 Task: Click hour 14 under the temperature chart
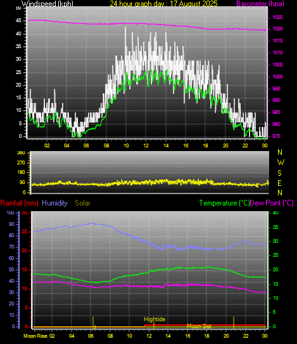[168, 336]
